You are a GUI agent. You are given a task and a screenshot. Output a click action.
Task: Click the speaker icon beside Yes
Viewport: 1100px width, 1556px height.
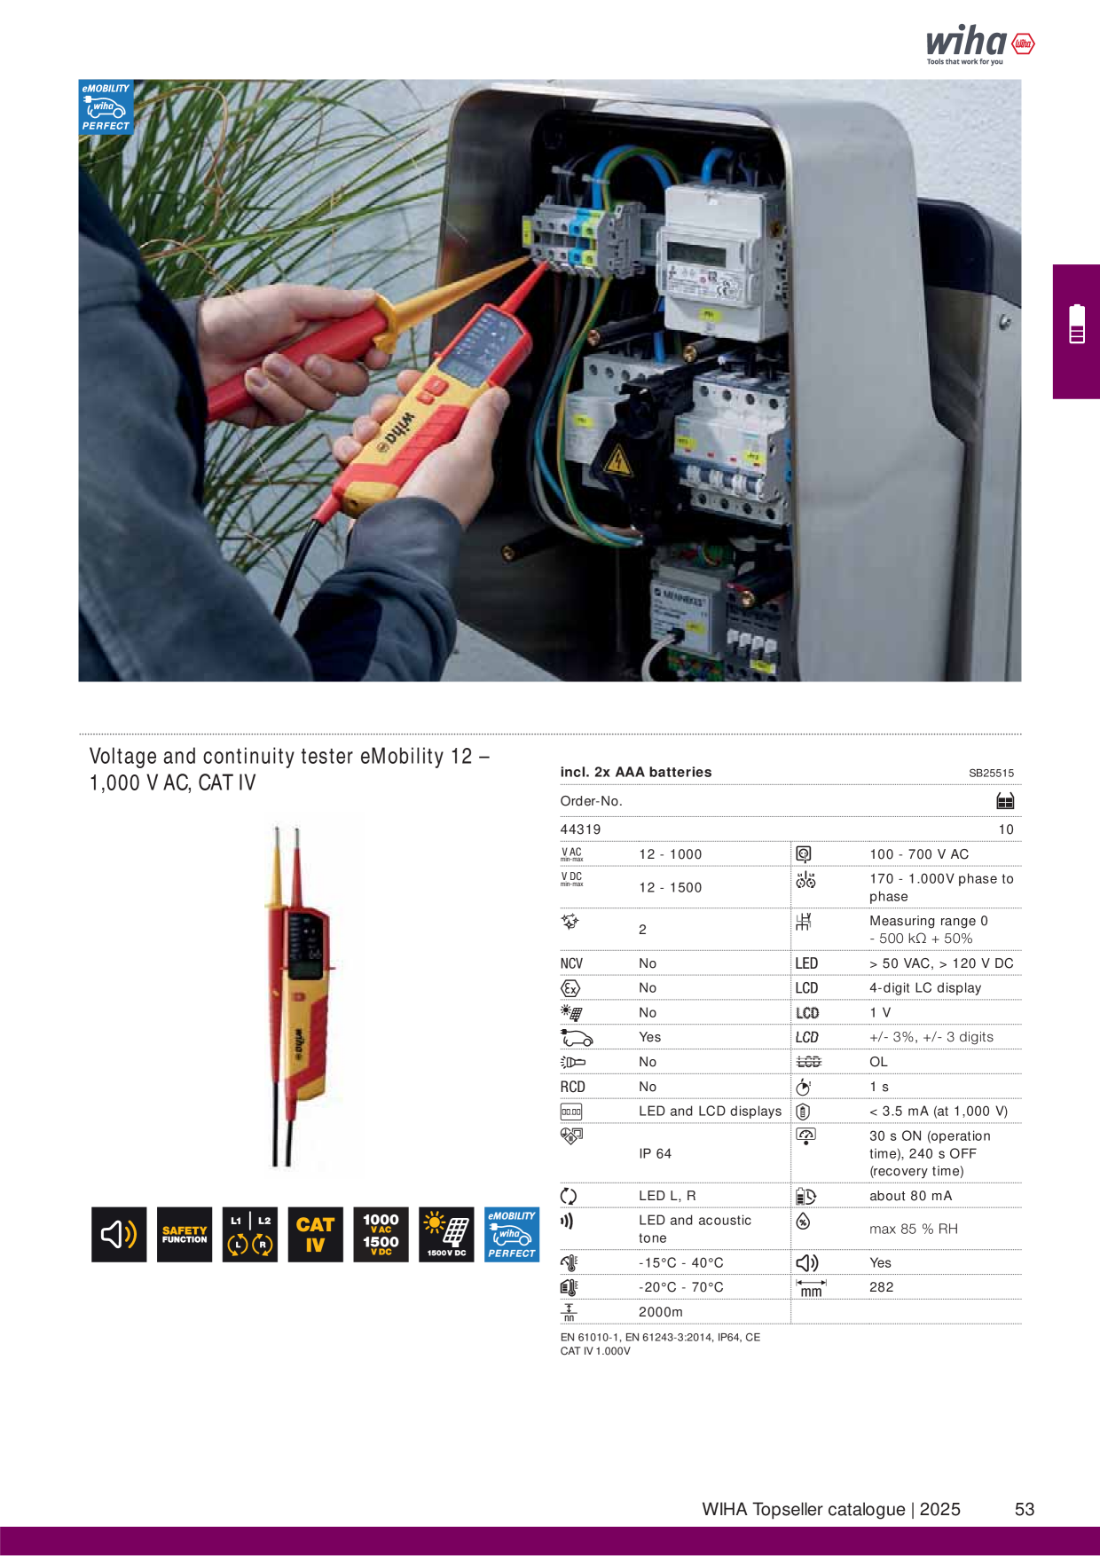807,1262
